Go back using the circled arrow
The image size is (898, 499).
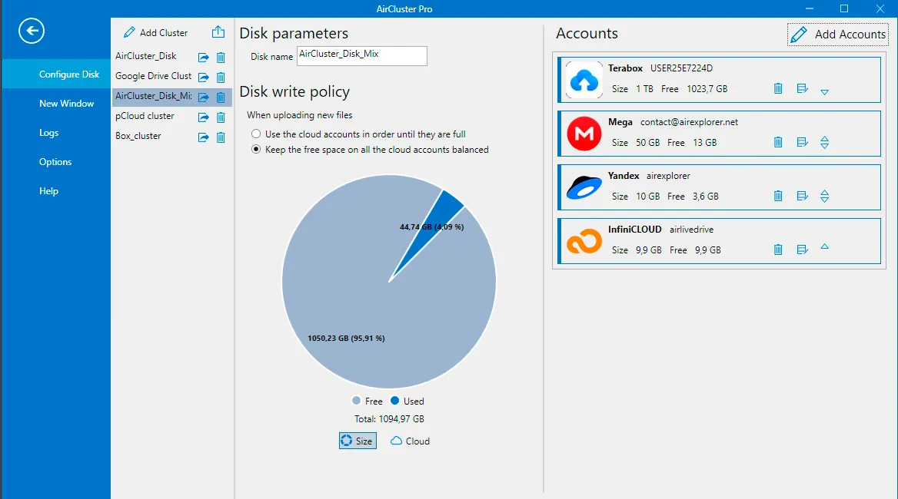[x=31, y=31]
